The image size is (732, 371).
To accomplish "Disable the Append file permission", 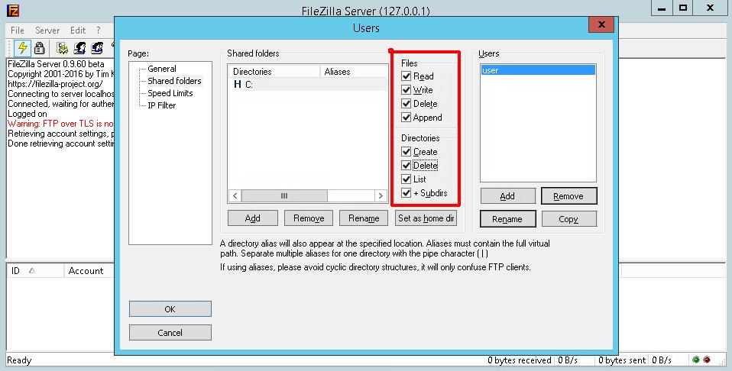I will 406,117.
